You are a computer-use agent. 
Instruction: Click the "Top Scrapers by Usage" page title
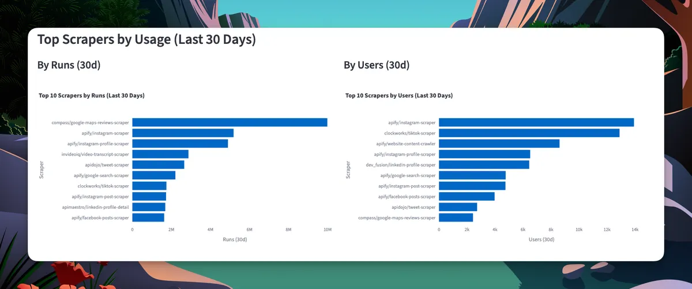[x=146, y=40]
